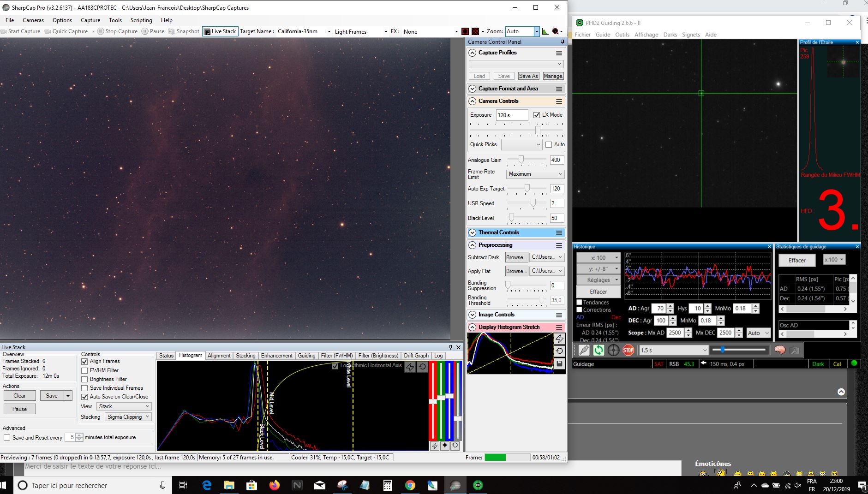The image size is (868, 494).
Task: Click Effacer in the Historique panel
Action: pyautogui.click(x=599, y=292)
